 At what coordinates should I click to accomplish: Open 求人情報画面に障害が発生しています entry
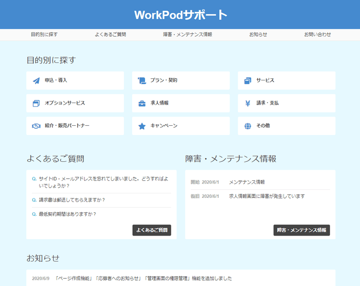(267, 196)
